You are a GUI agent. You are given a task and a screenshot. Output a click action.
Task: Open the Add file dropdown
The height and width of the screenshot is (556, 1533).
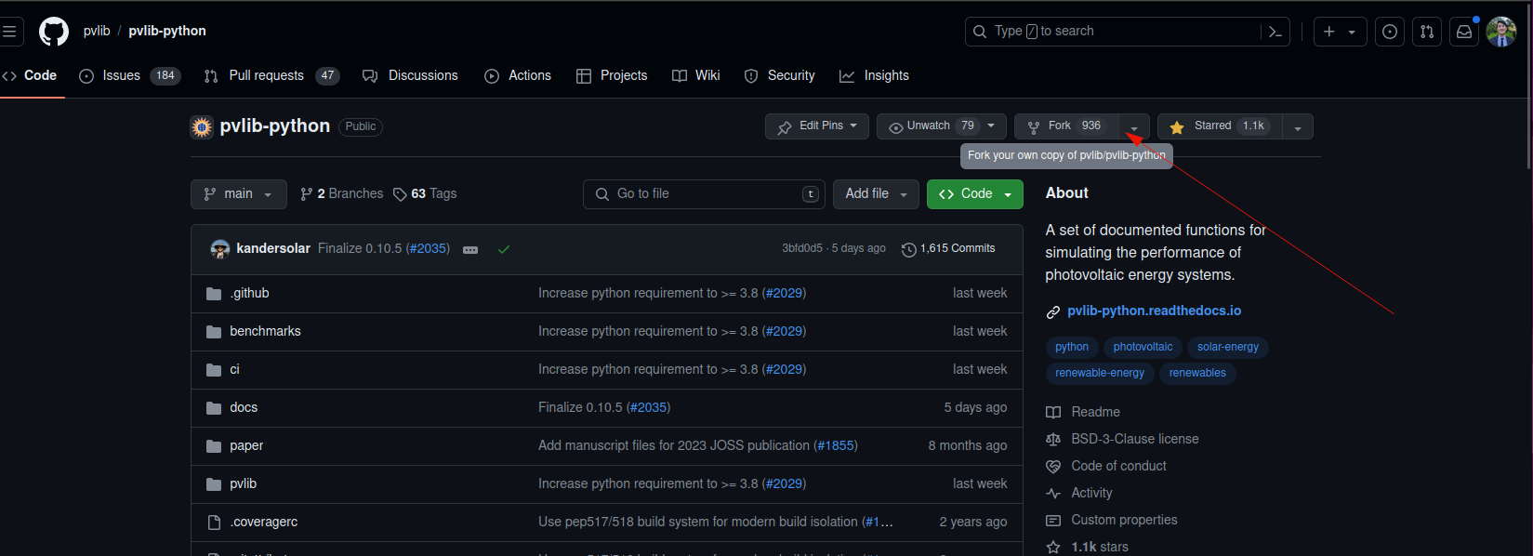click(x=876, y=194)
